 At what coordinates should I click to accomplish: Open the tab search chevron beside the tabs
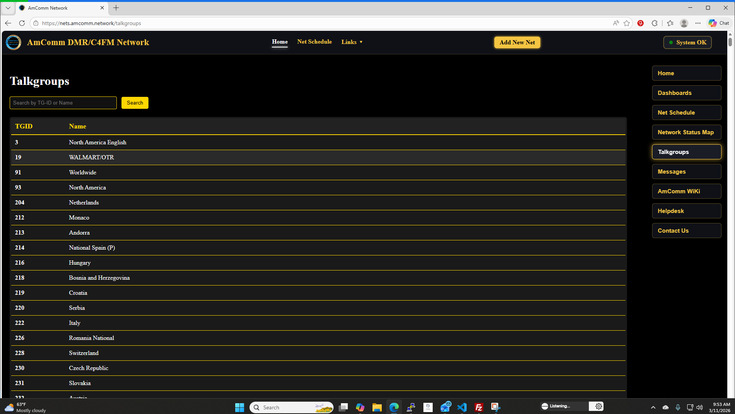(x=8, y=8)
